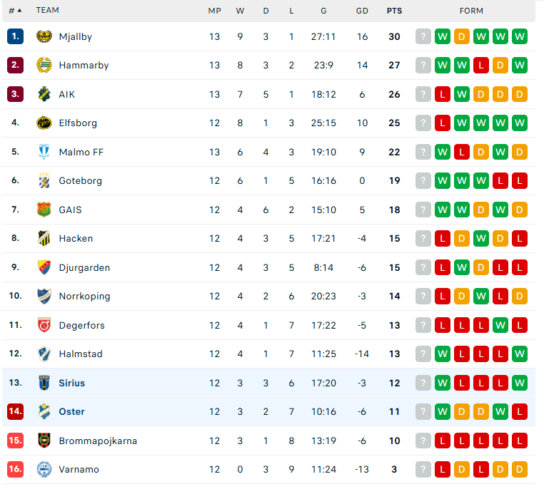The width and height of the screenshot is (544, 489).
Task: Open the Goteborg team name link
Action: tap(81, 181)
